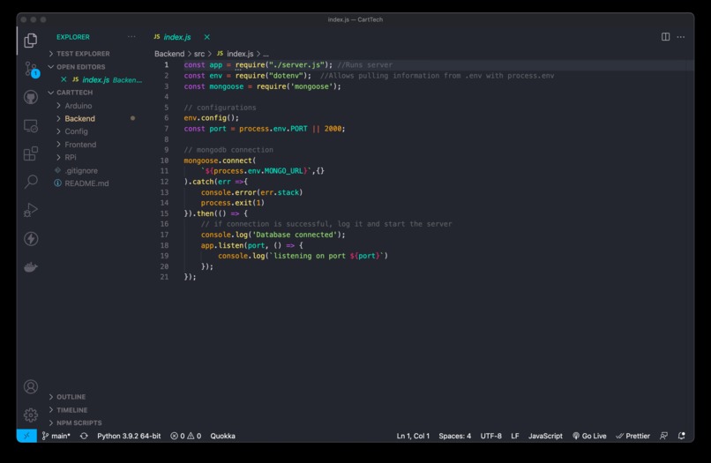Image resolution: width=711 pixels, height=463 pixels.
Task: Expand the RPi folder
Action: (x=71, y=157)
